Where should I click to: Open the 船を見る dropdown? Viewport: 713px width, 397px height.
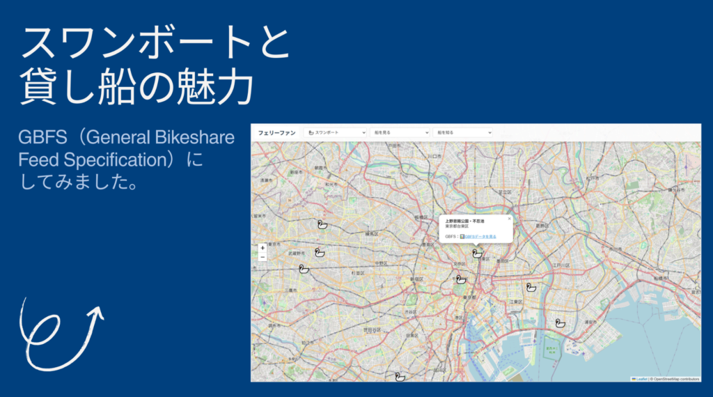click(400, 132)
